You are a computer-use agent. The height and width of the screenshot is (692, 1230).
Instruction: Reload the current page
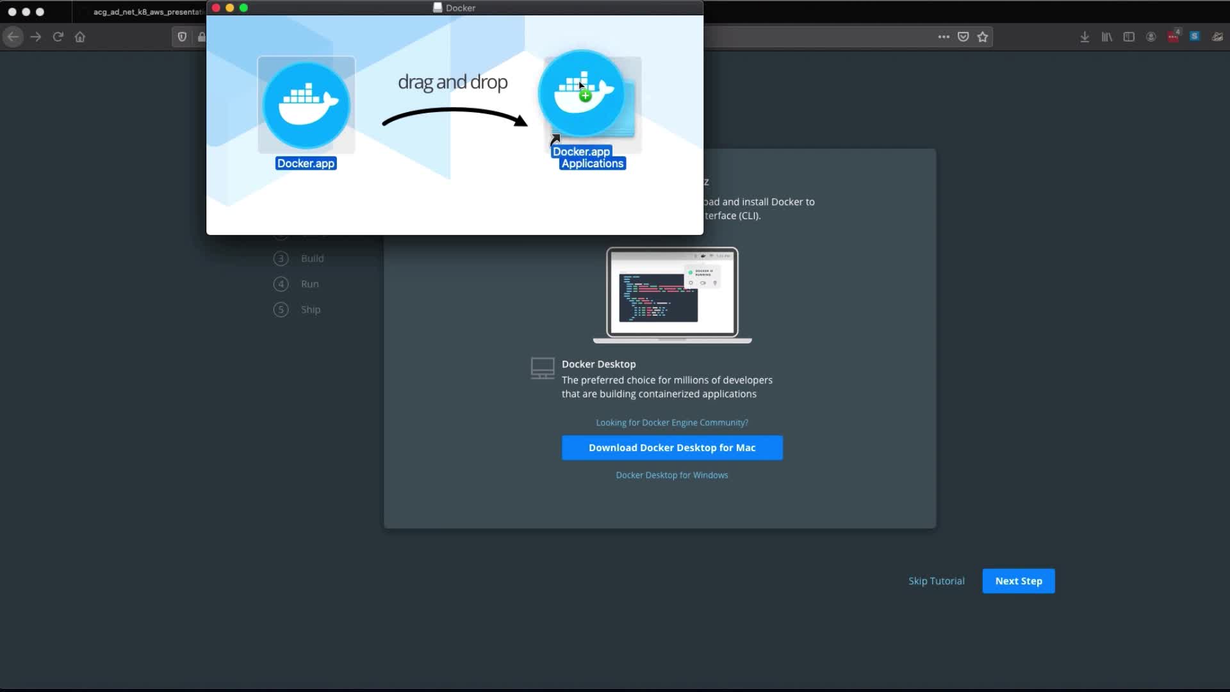[x=58, y=37]
